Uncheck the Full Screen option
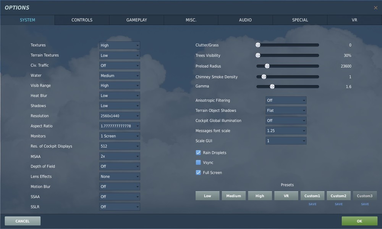Screen dimensions: 382x229 pyautogui.click(x=198, y=173)
